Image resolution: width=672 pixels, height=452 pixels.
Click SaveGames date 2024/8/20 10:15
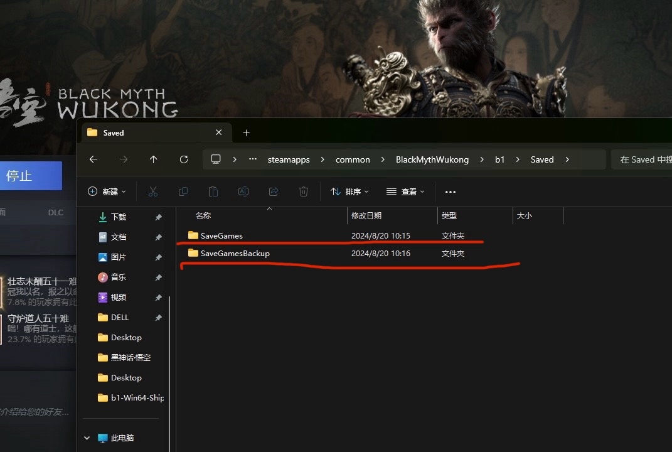pyautogui.click(x=381, y=236)
